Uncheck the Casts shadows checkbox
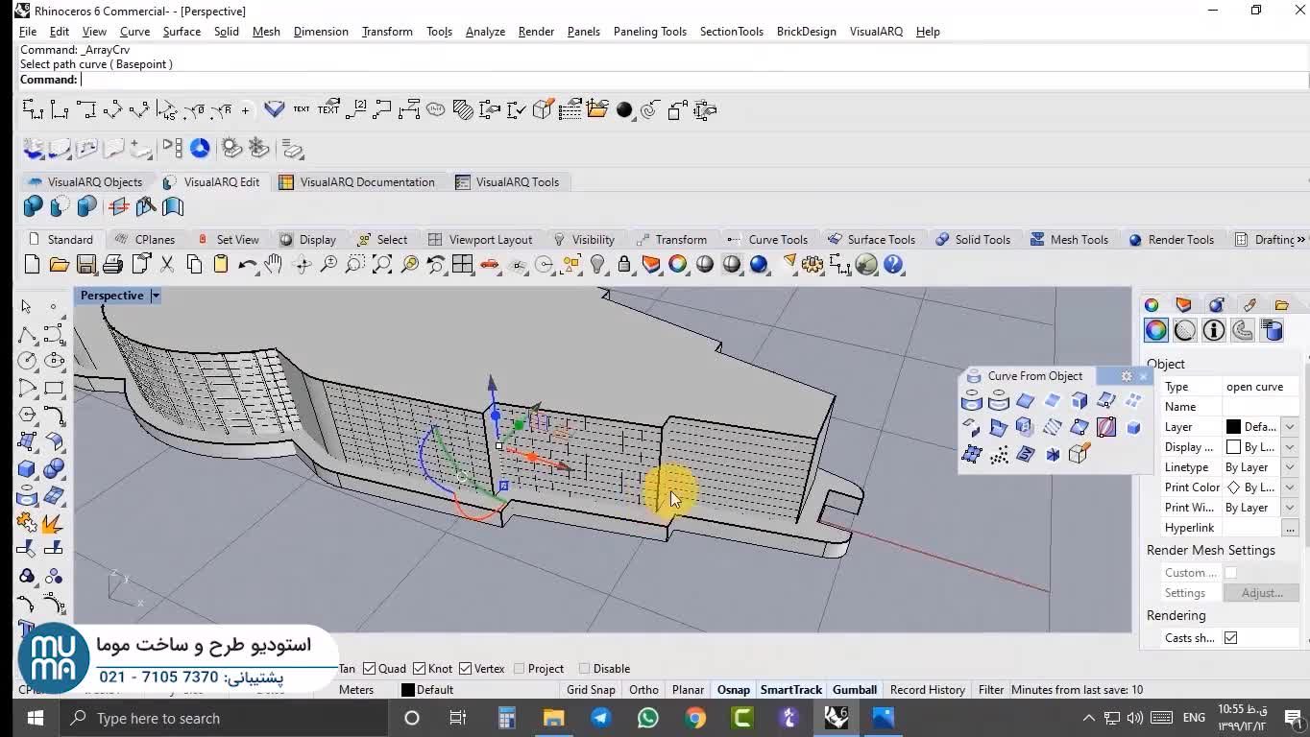The width and height of the screenshot is (1310, 737). 1230,638
